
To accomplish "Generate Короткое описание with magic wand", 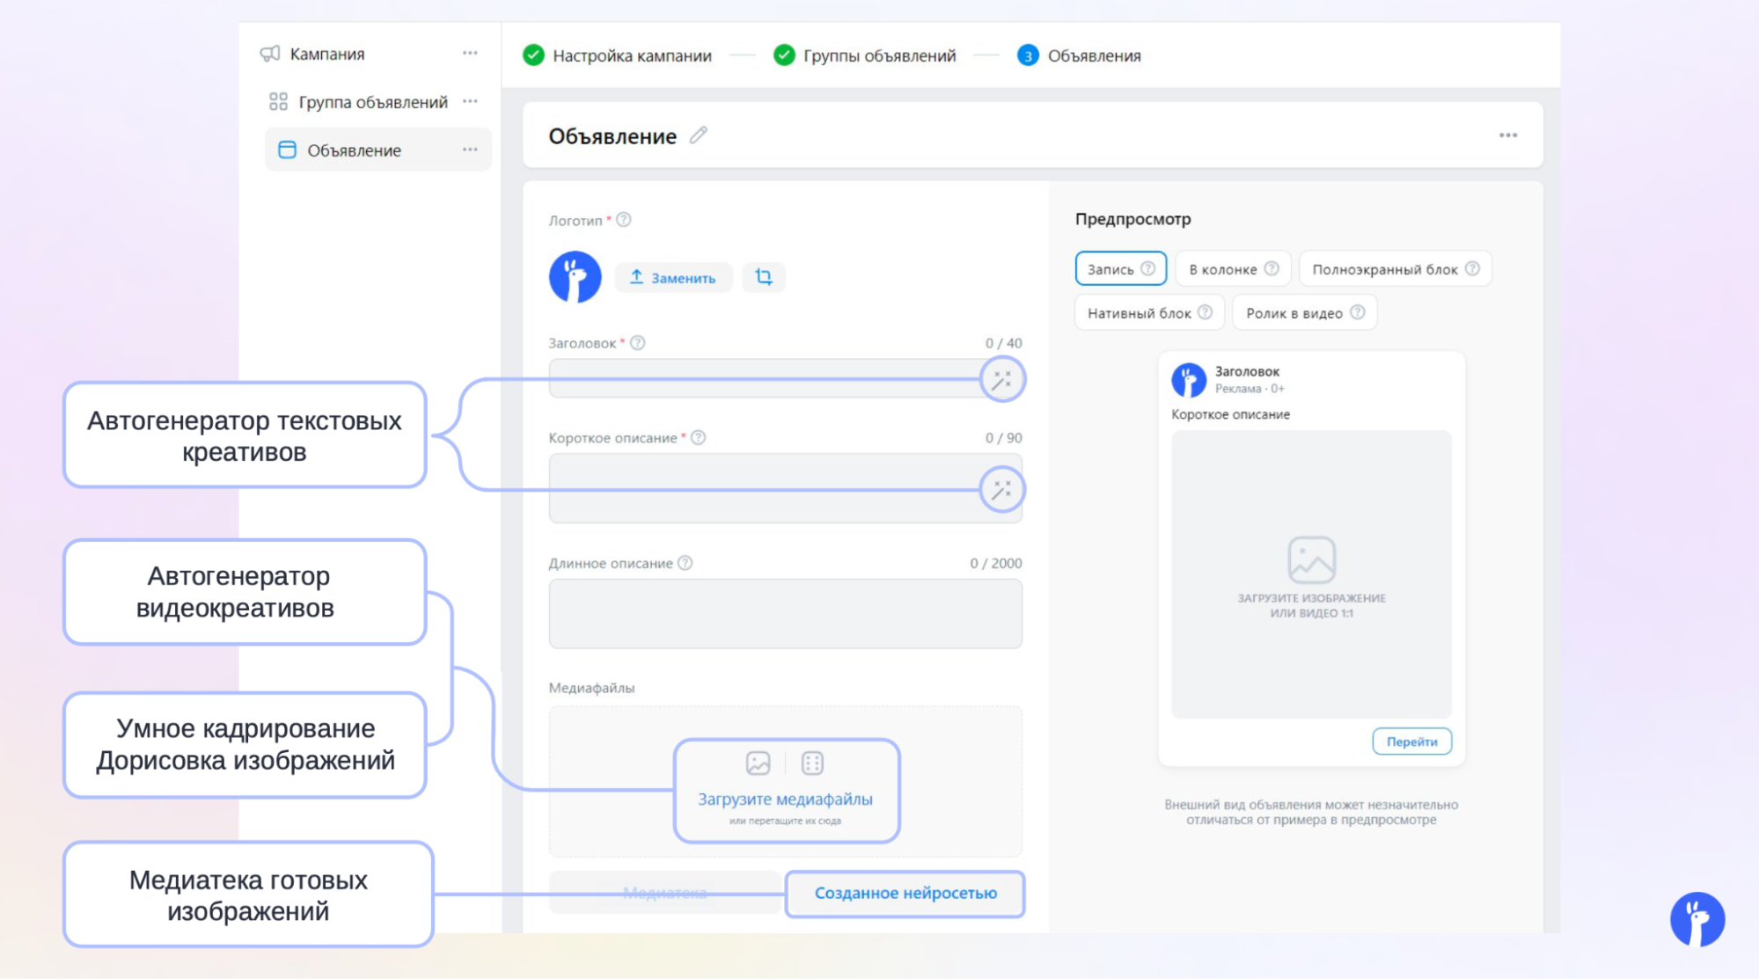I will [1002, 490].
